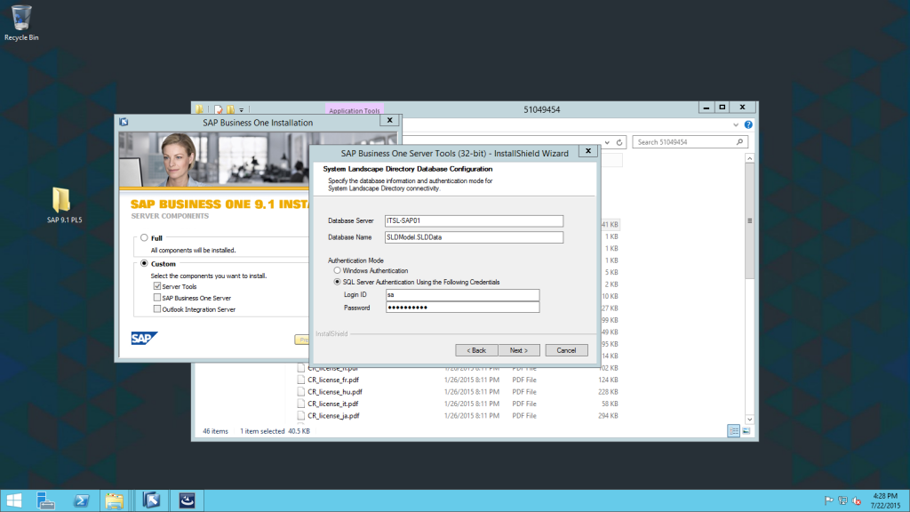Image resolution: width=910 pixels, height=512 pixels.
Task: Expand the Explorer quick access toolbar dropdown
Action: pos(242,109)
